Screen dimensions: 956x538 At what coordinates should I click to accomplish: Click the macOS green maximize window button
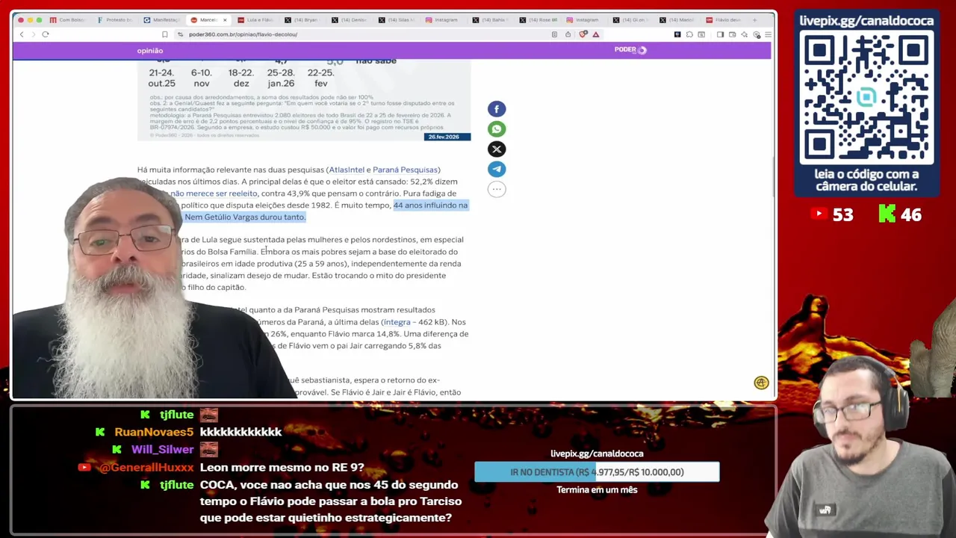(x=40, y=20)
